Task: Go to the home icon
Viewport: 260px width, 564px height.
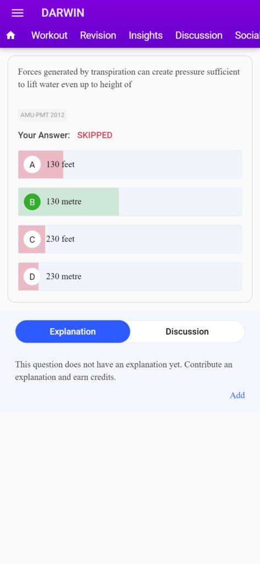Action: point(11,35)
